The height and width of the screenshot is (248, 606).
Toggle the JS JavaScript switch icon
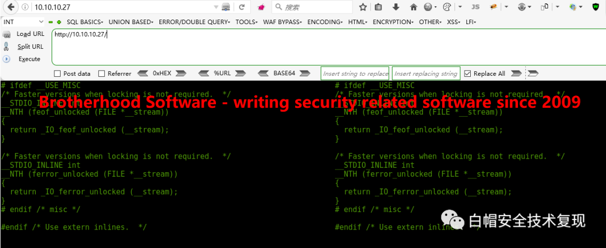click(x=476, y=7)
